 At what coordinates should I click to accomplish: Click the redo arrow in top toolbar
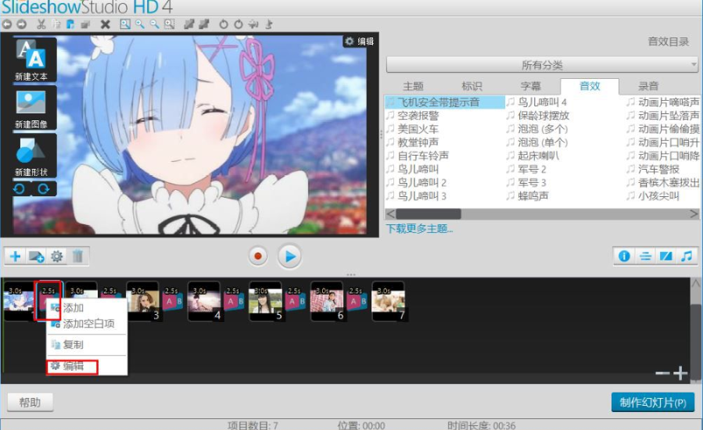click(21, 25)
